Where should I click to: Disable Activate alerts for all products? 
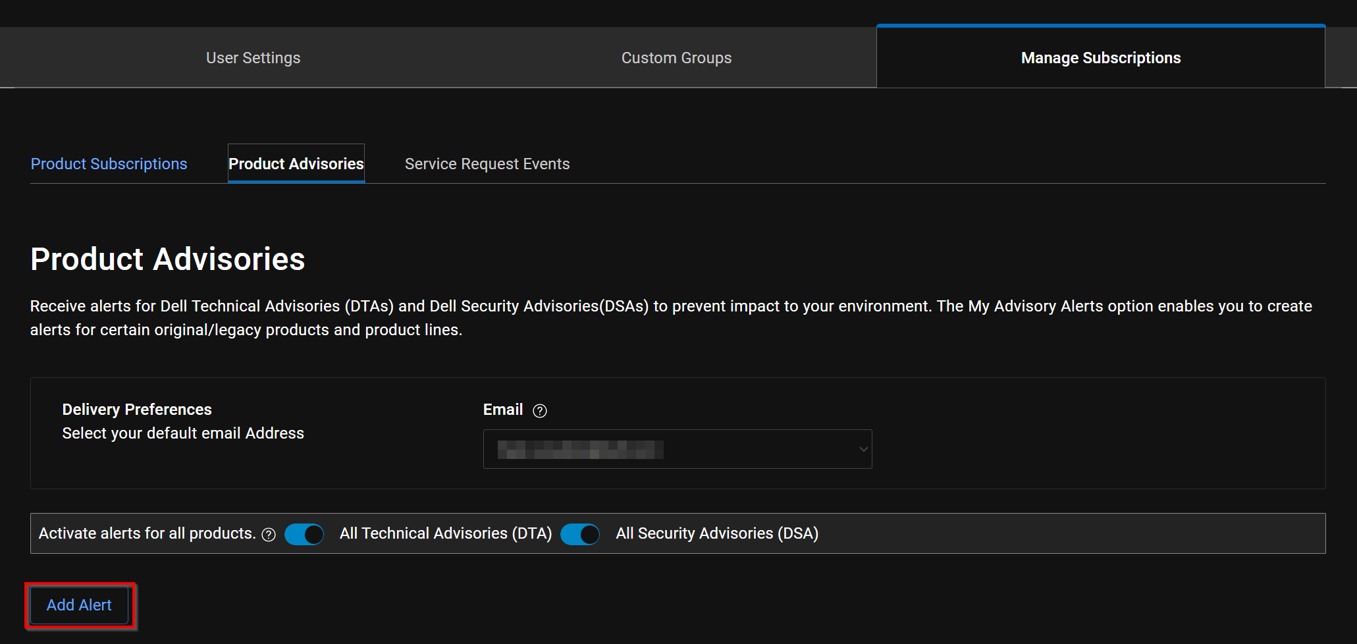(x=304, y=534)
